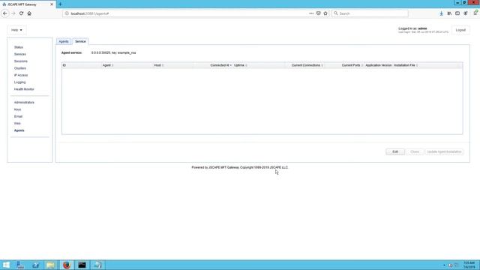Image resolution: width=480 pixels, height=270 pixels.
Task: Open Keys in the sidebar
Action: tap(17, 109)
